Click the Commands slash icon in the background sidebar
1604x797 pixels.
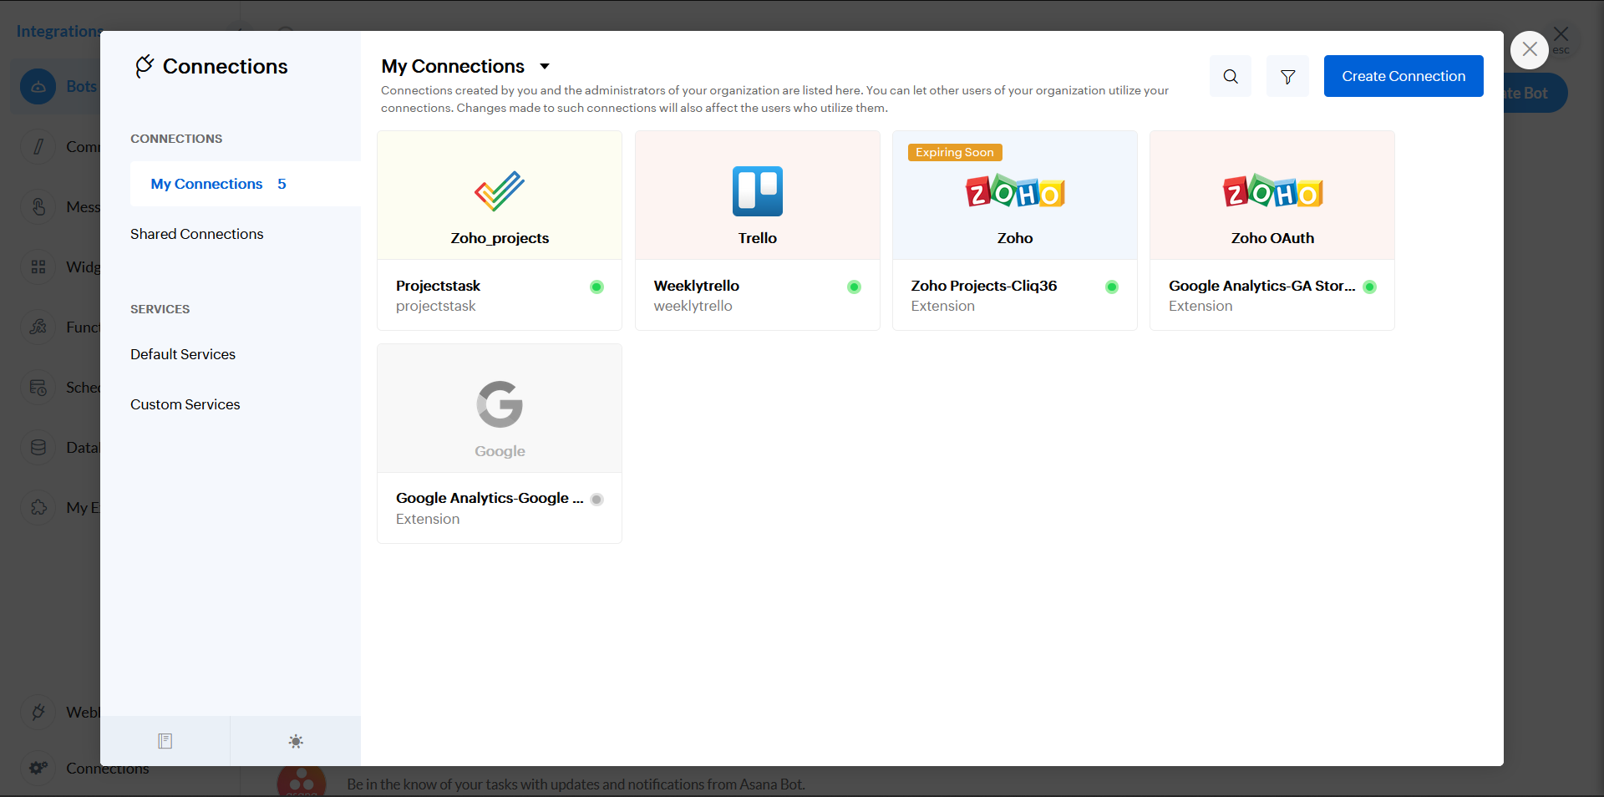(38, 147)
